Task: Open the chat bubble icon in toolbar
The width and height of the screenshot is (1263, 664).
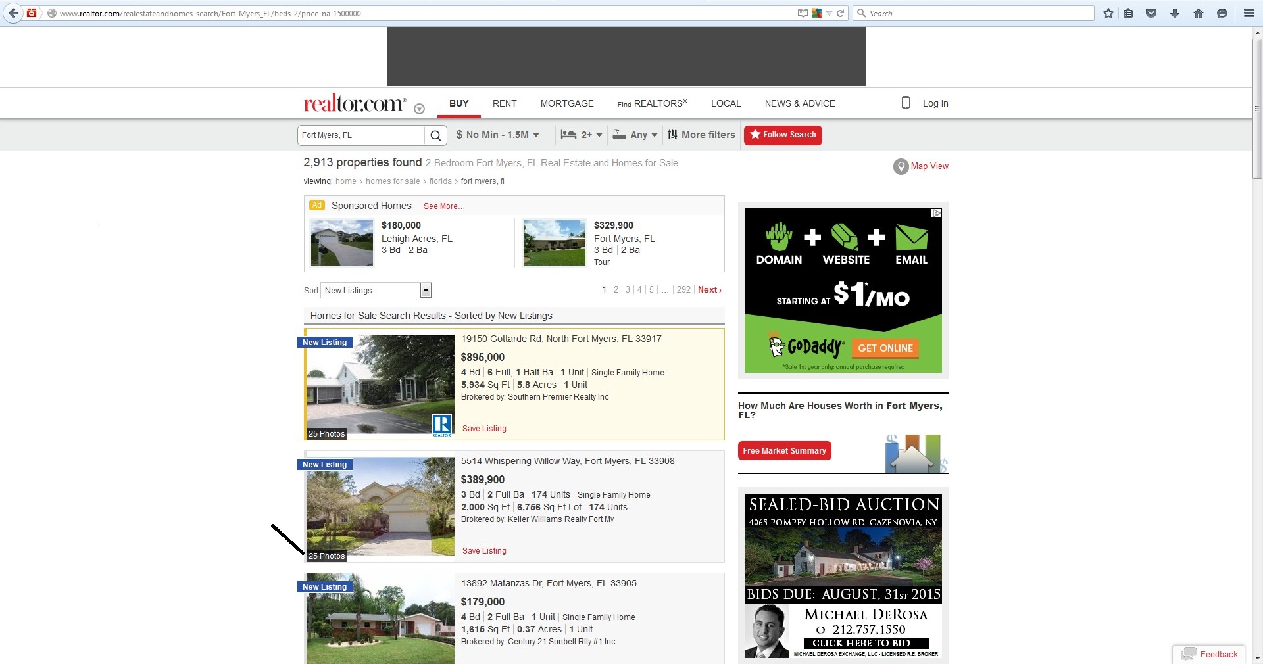Action: [x=1222, y=13]
